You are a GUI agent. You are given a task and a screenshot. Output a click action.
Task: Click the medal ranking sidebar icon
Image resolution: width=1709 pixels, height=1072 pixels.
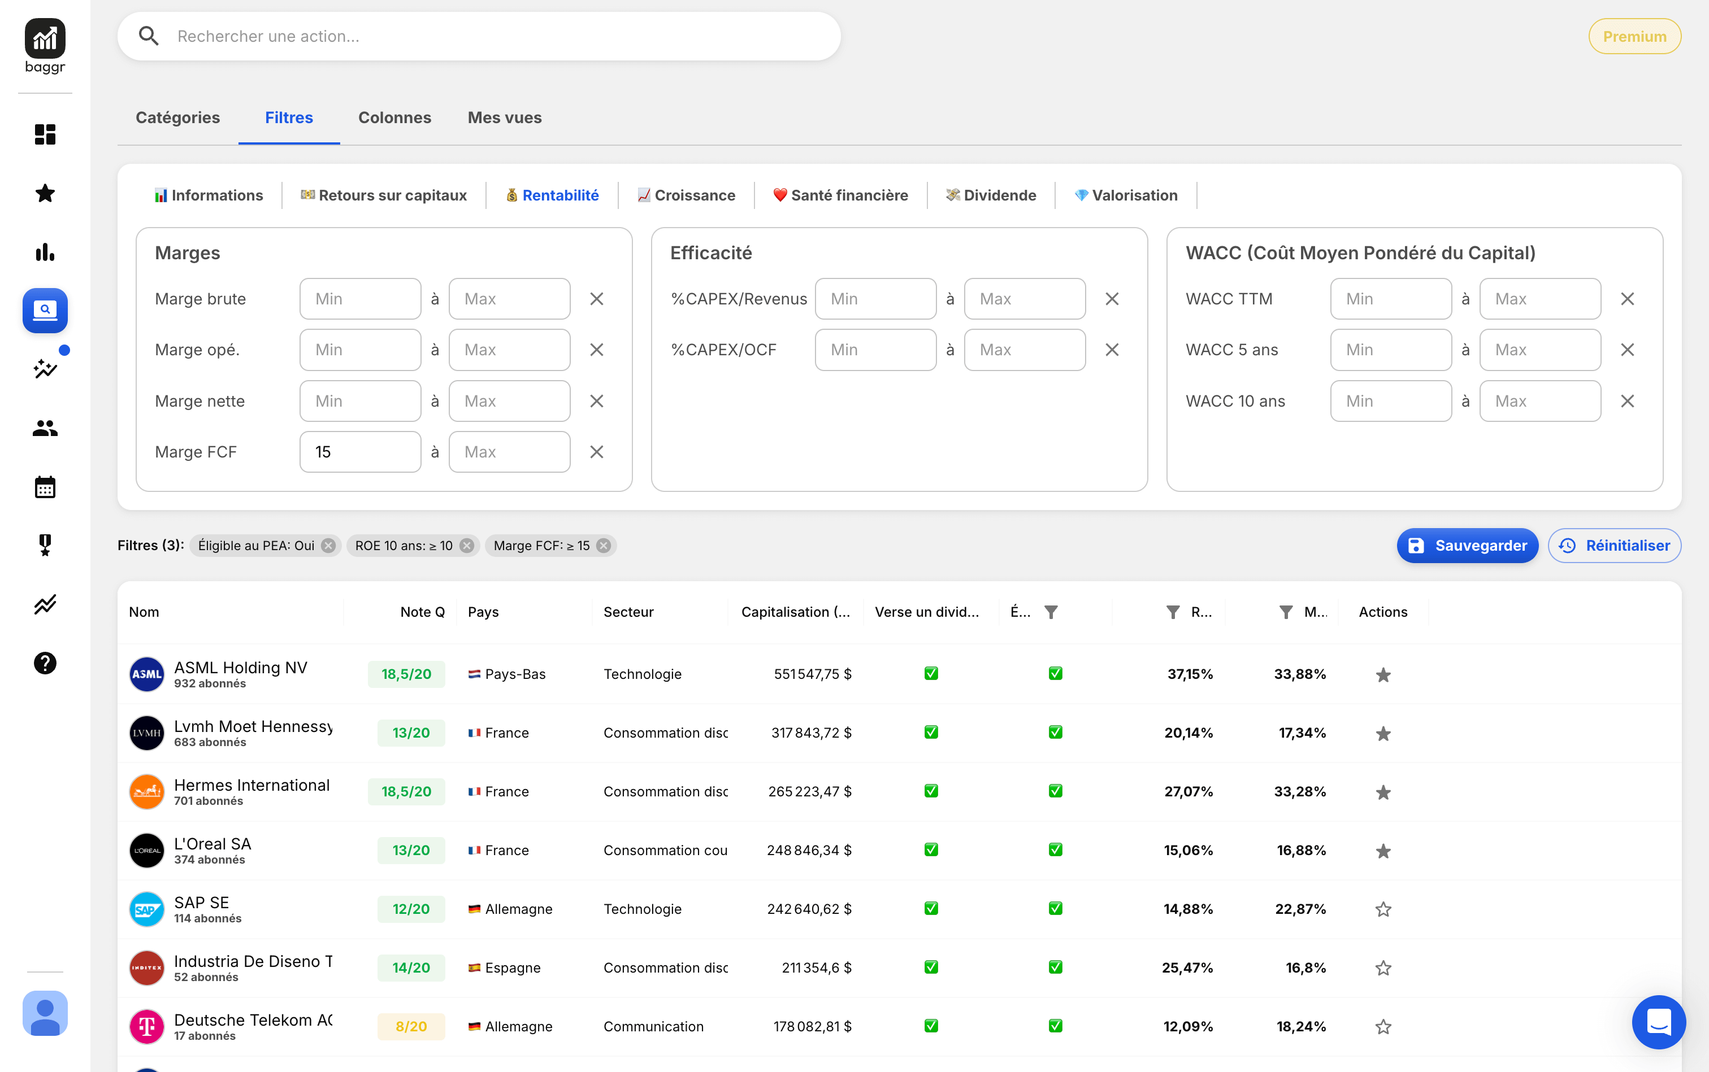pos(45,545)
